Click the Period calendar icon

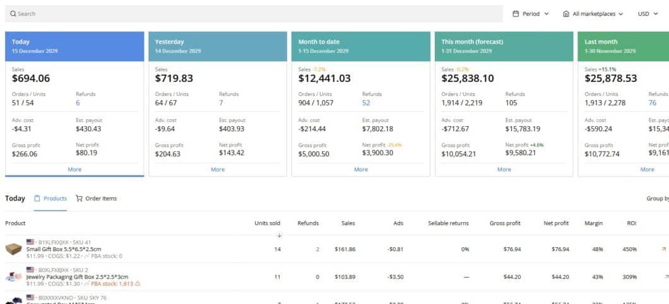click(x=516, y=14)
